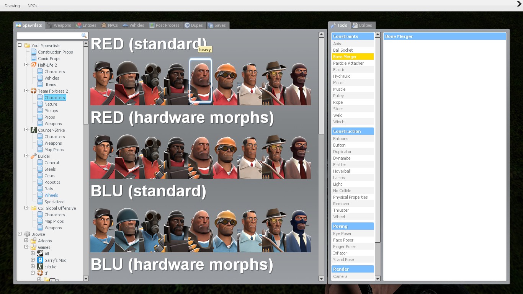Click the arrow icon in the top-right corner
The width and height of the screenshot is (523, 294).
click(x=519, y=4)
